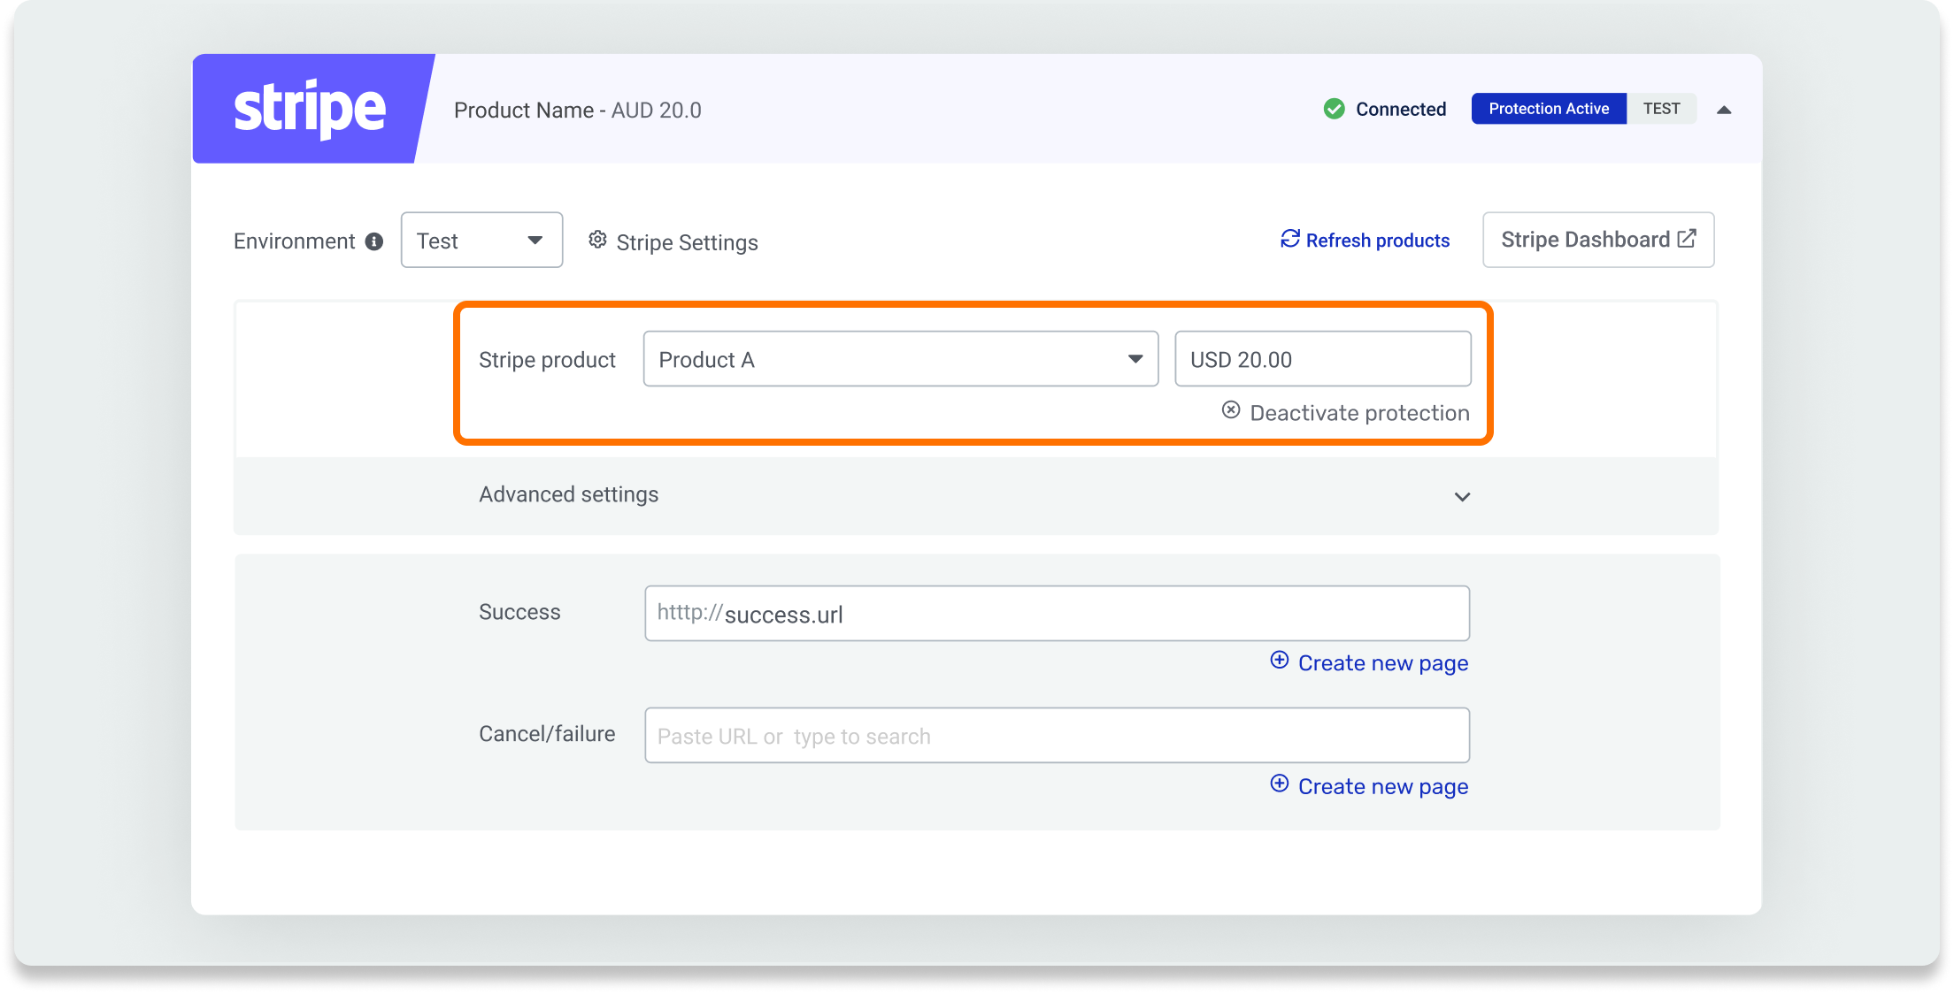Click the Stripe product label
1954x994 pixels.
point(547,360)
